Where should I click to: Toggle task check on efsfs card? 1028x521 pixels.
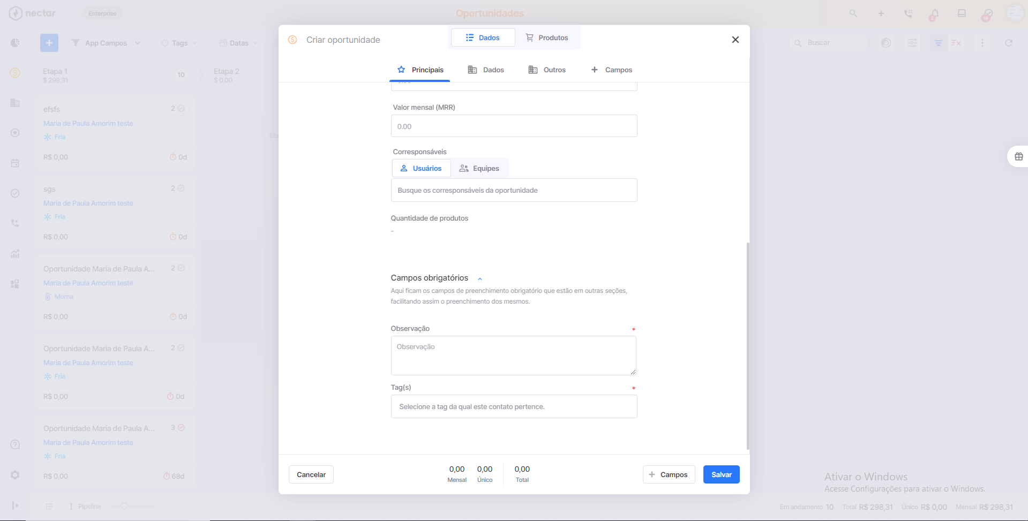(181, 108)
